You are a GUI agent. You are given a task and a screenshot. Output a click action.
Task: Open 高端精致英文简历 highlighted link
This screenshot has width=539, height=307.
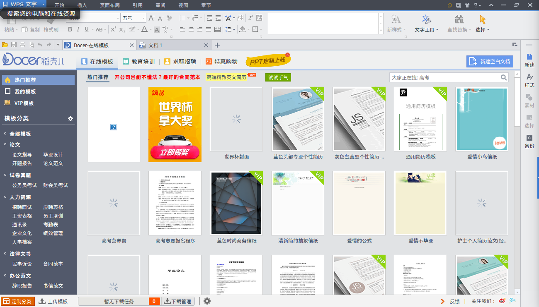point(226,77)
